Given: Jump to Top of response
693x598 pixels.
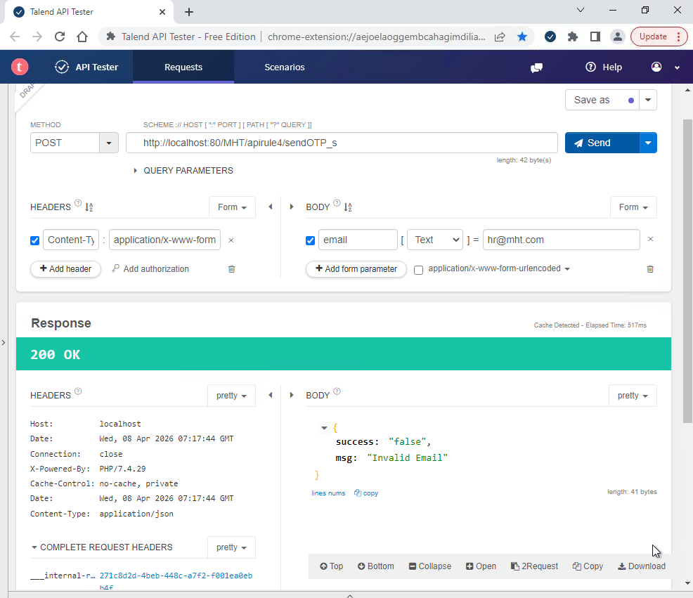Looking at the screenshot, I should click(x=332, y=566).
